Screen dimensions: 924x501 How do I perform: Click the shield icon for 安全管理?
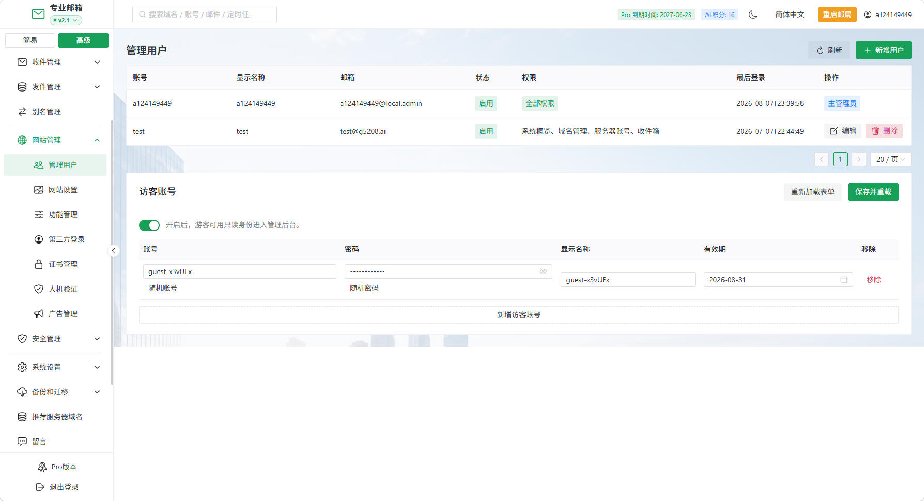coord(22,339)
